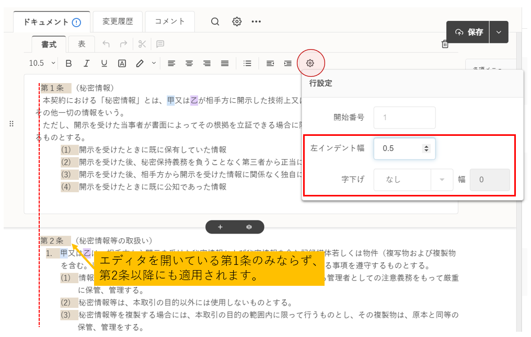Click the 開始番号 input field
This screenshot has width=531, height=337.
[x=404, y=118]
